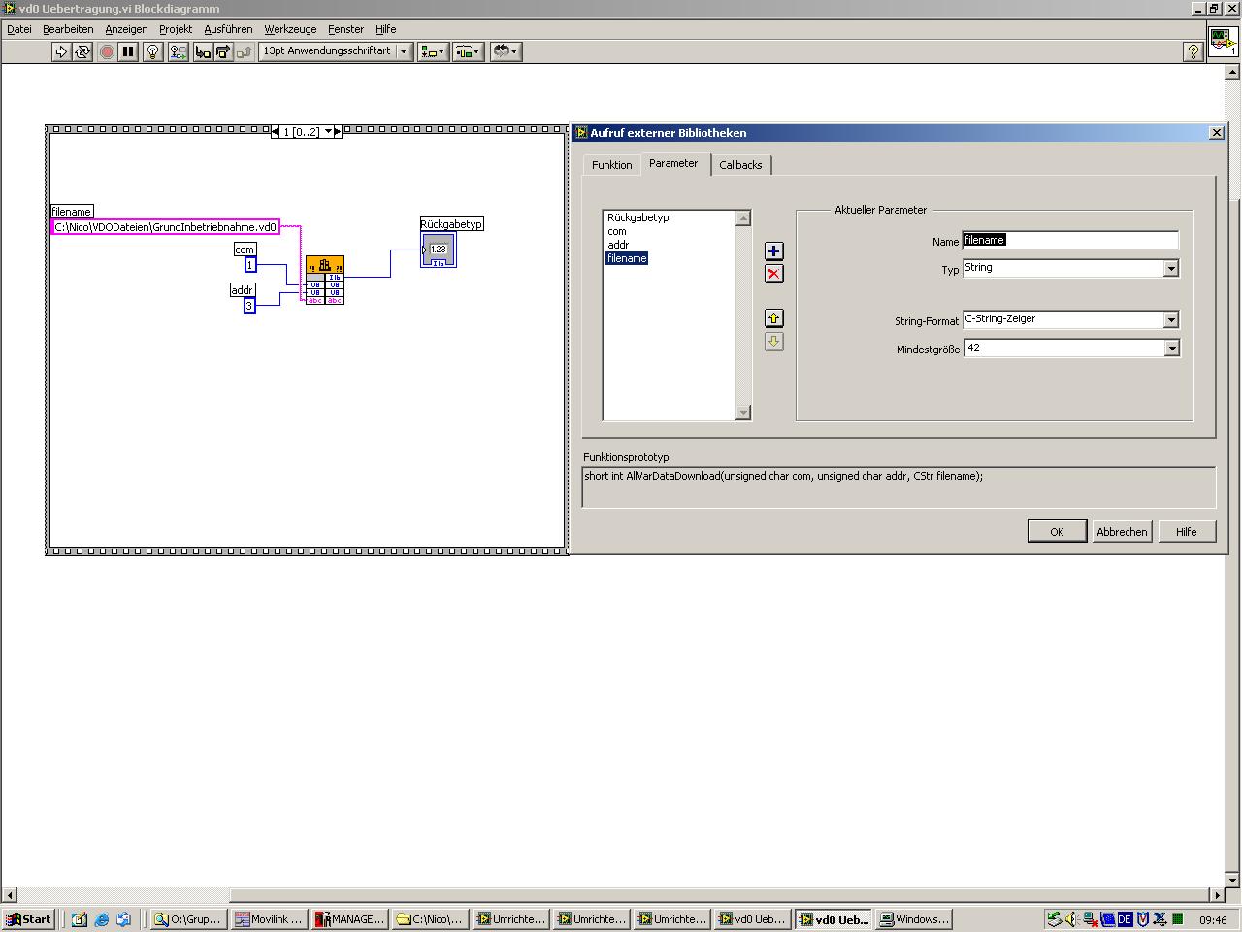1242x932 pixels.
Task: Toggle execution highlighting light bulb
Action: point(152,51)
